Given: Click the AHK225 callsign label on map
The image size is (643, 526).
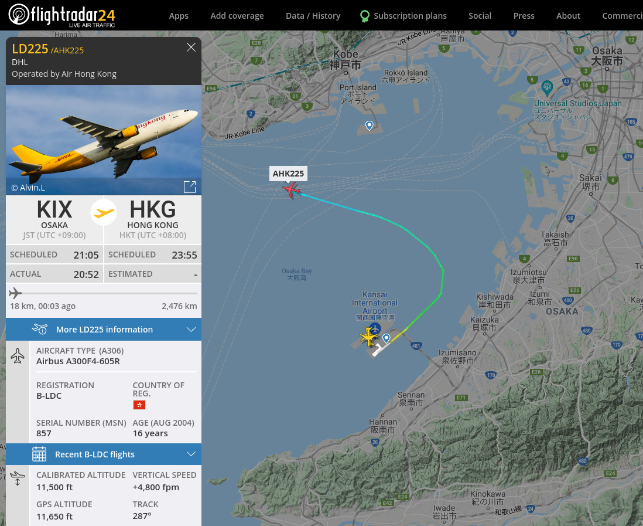Looking at the screenshot, I should click(x=288, y=173).
